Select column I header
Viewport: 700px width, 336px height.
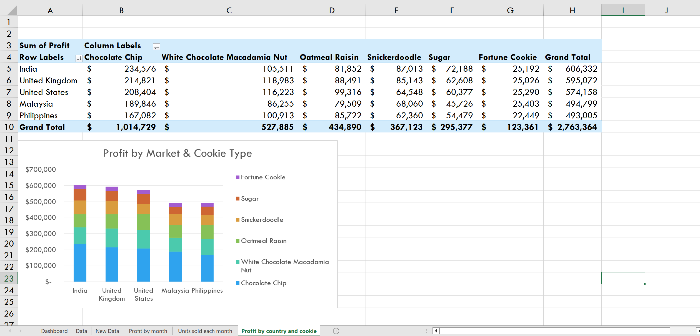click(x=623, y=10)
